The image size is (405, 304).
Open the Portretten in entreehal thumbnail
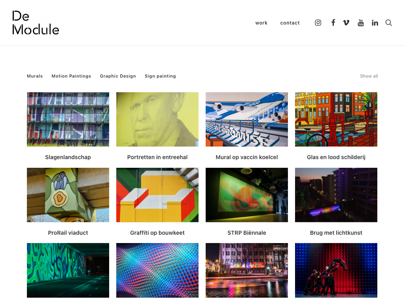click(x=157, y=120)
